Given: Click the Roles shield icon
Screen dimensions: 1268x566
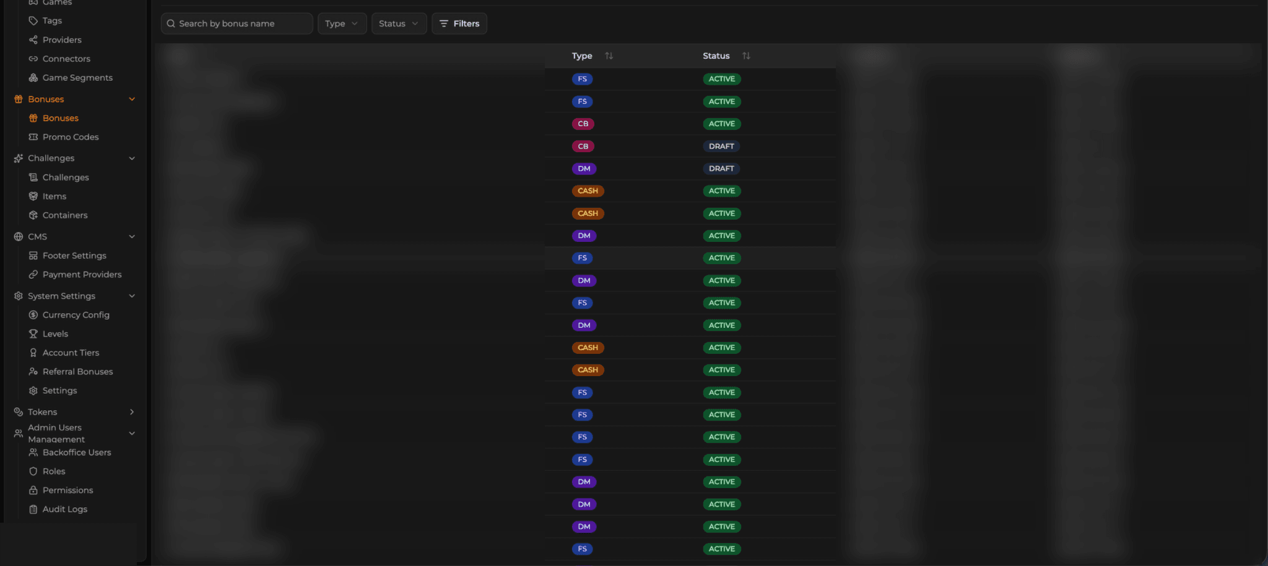Looking at the screenshot, I should 33,471.
